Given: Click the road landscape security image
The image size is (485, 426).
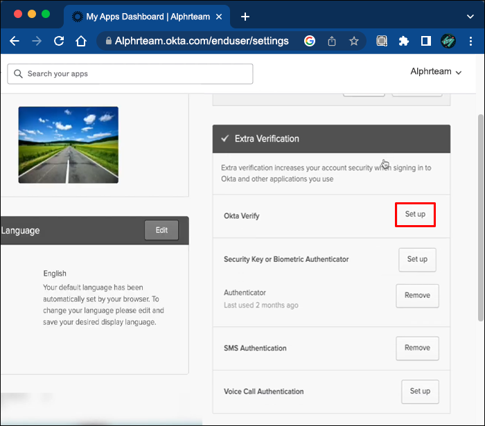Looking at the screenshot, I should coord(69,145).
